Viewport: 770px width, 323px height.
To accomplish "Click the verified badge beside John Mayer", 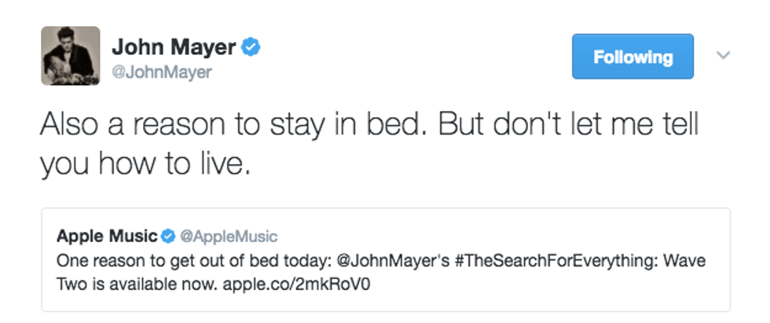I will pyautogui.click(x=251, y=47).
